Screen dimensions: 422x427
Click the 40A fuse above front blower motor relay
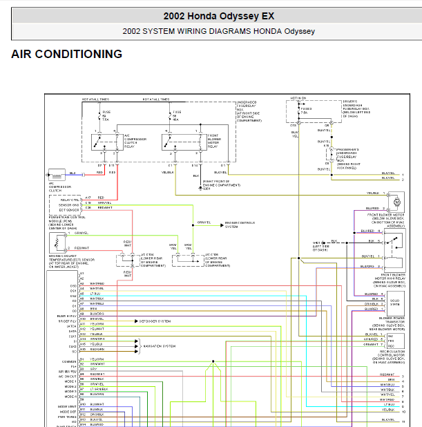pyautogui.click(x=170, y=116)
